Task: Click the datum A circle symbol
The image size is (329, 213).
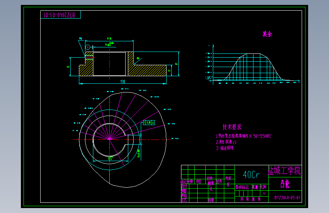Action: click(88, 47)
